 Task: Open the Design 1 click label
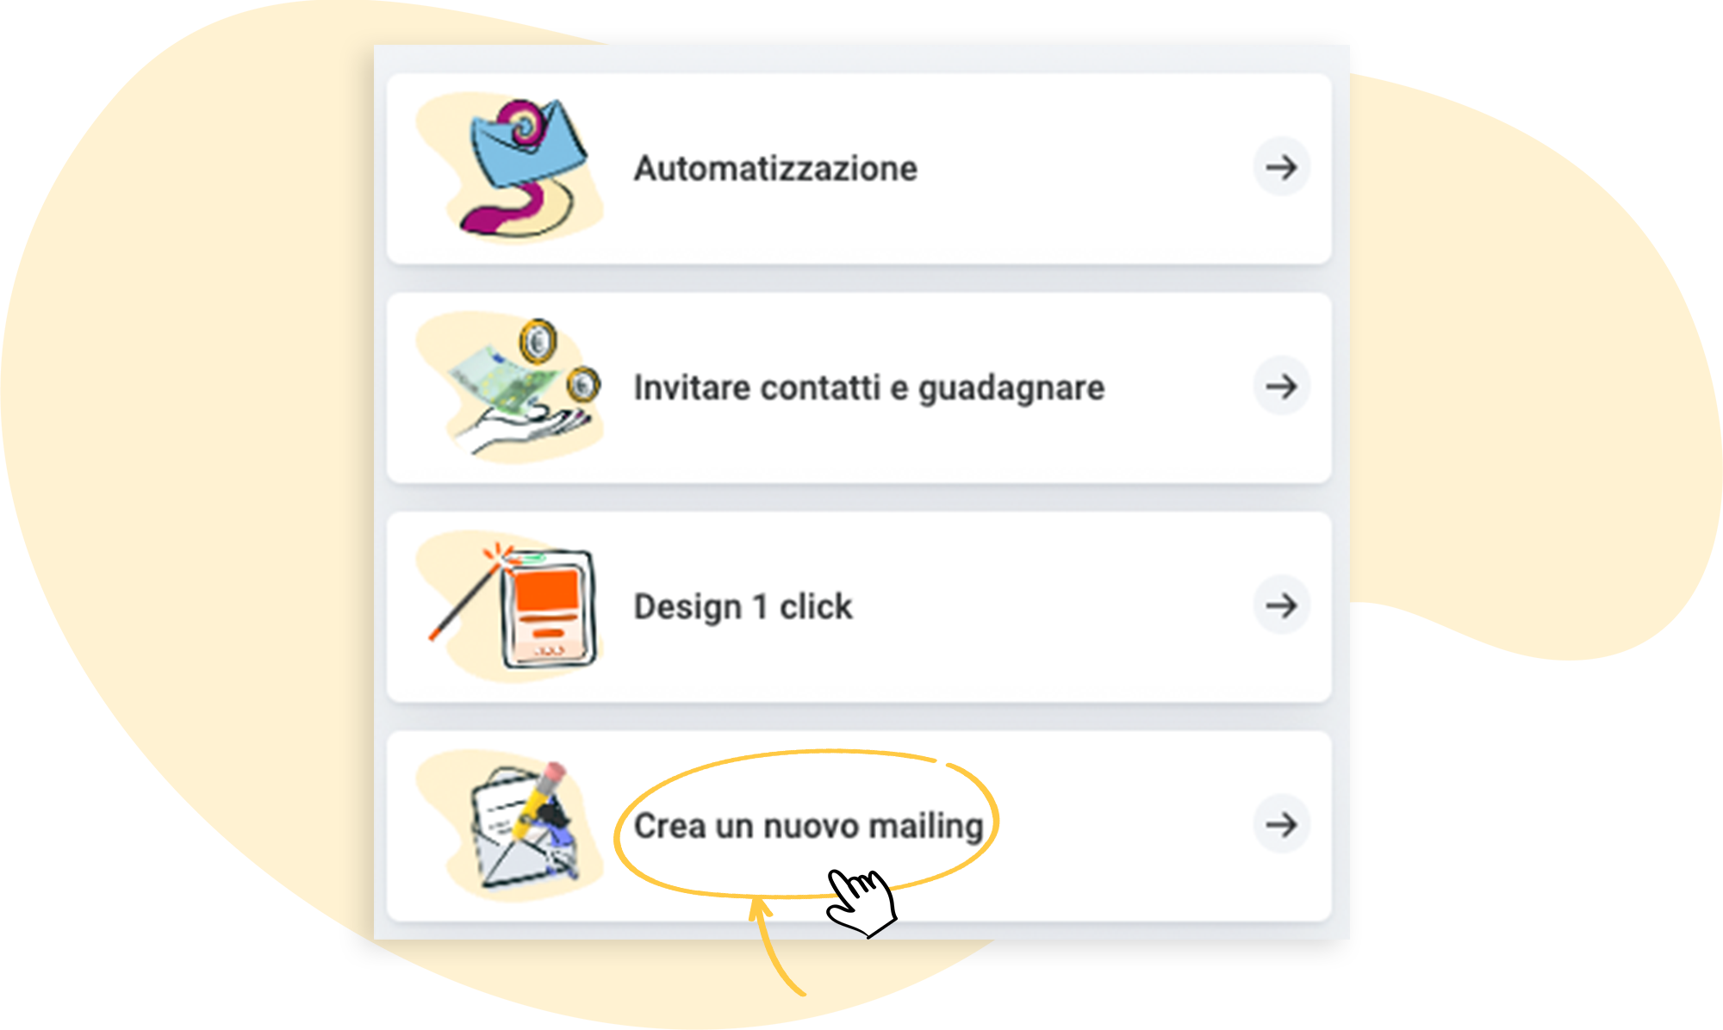[743, 607]
